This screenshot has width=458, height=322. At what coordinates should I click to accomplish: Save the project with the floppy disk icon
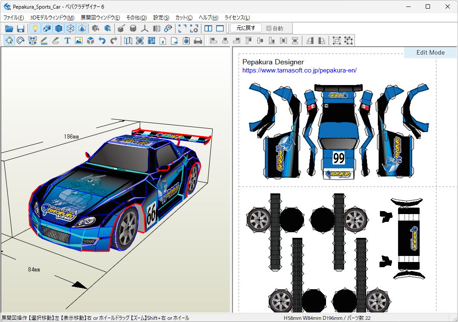pos(20,28)
